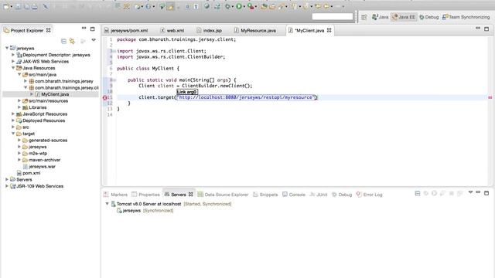Toggle fold on main method at line 8
This screenshot has height=278, width=495.
(114, 80)
